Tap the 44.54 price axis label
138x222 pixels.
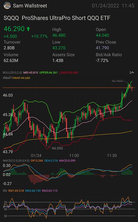click(8, 134)
